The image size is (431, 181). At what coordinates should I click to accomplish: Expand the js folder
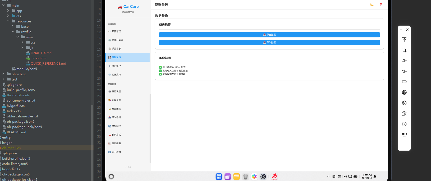[x=22, y=47]
